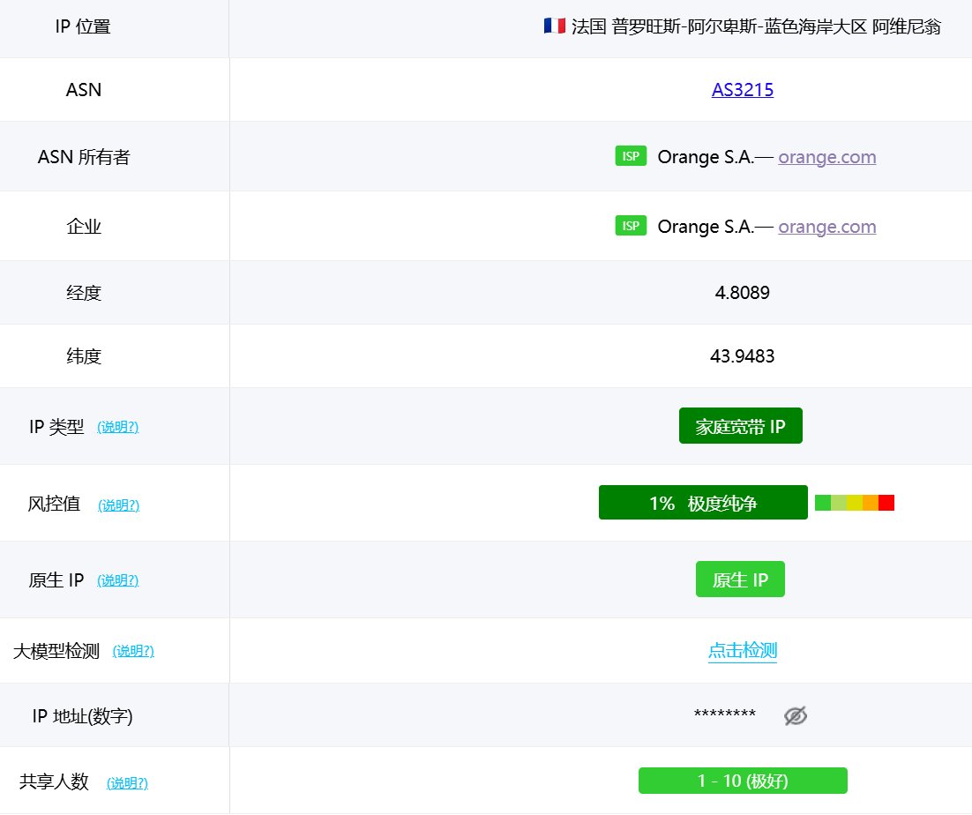Click the ASN 所有者 row label
The image size is (972, 815).
(84, 157)
